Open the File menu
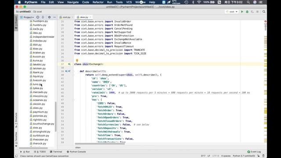The width and height of the screenshot is (281, 158). point(43,2)
